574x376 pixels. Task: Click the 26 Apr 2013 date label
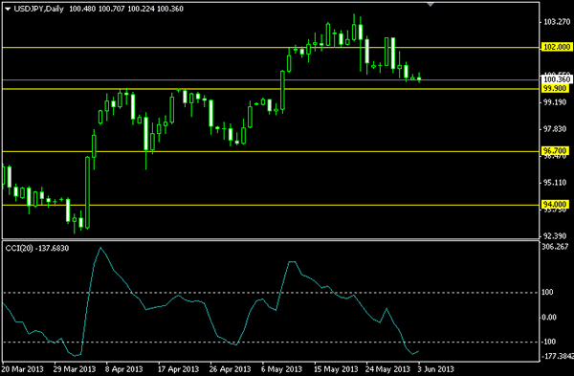(231, 369)
